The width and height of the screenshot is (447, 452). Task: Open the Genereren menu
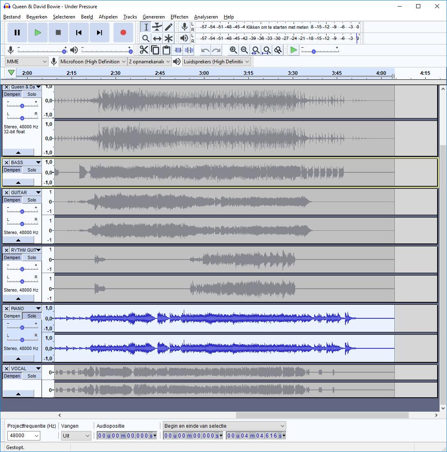153,17
